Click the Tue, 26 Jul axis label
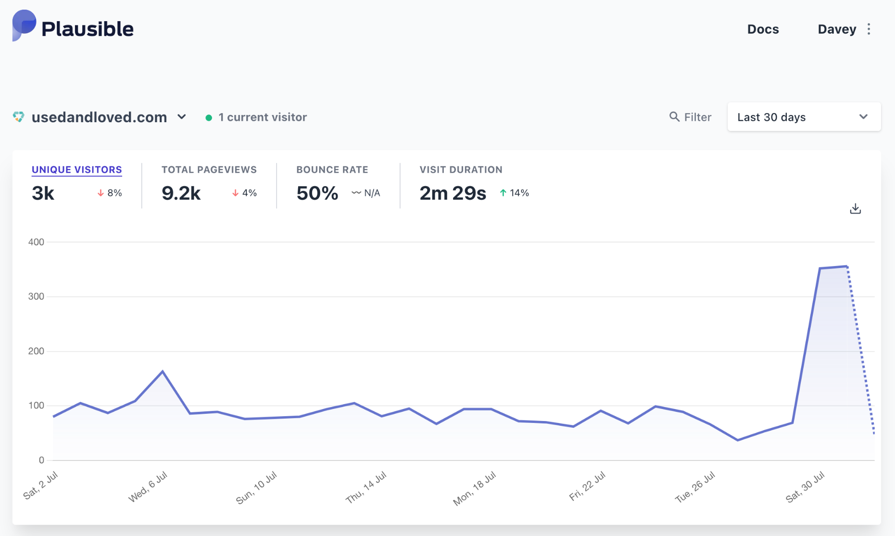 click(x=695, y=487)
